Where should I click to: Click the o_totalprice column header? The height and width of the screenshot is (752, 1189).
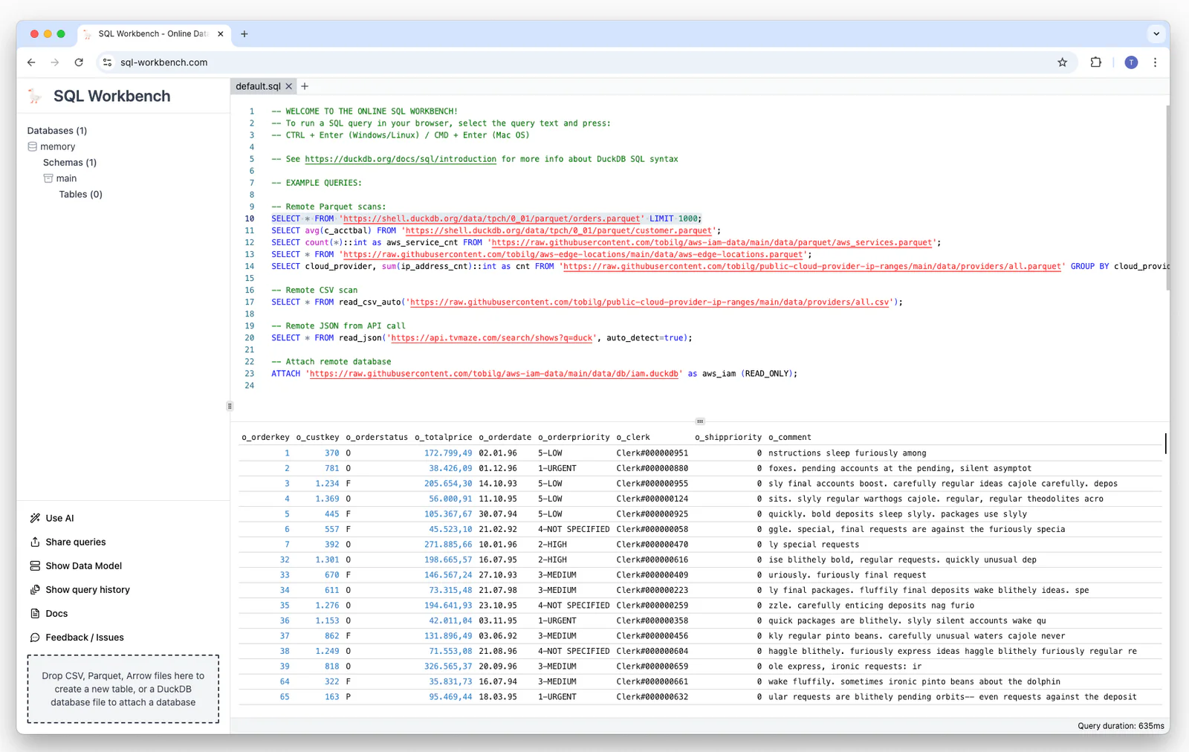pyautogui.click(x=444, y=437)
